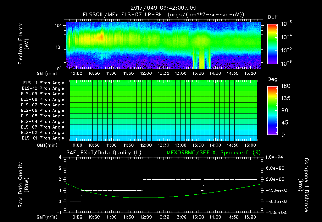
Task: Select the ELS-04 Pitch Angle row label
Action: click(43, 122)
